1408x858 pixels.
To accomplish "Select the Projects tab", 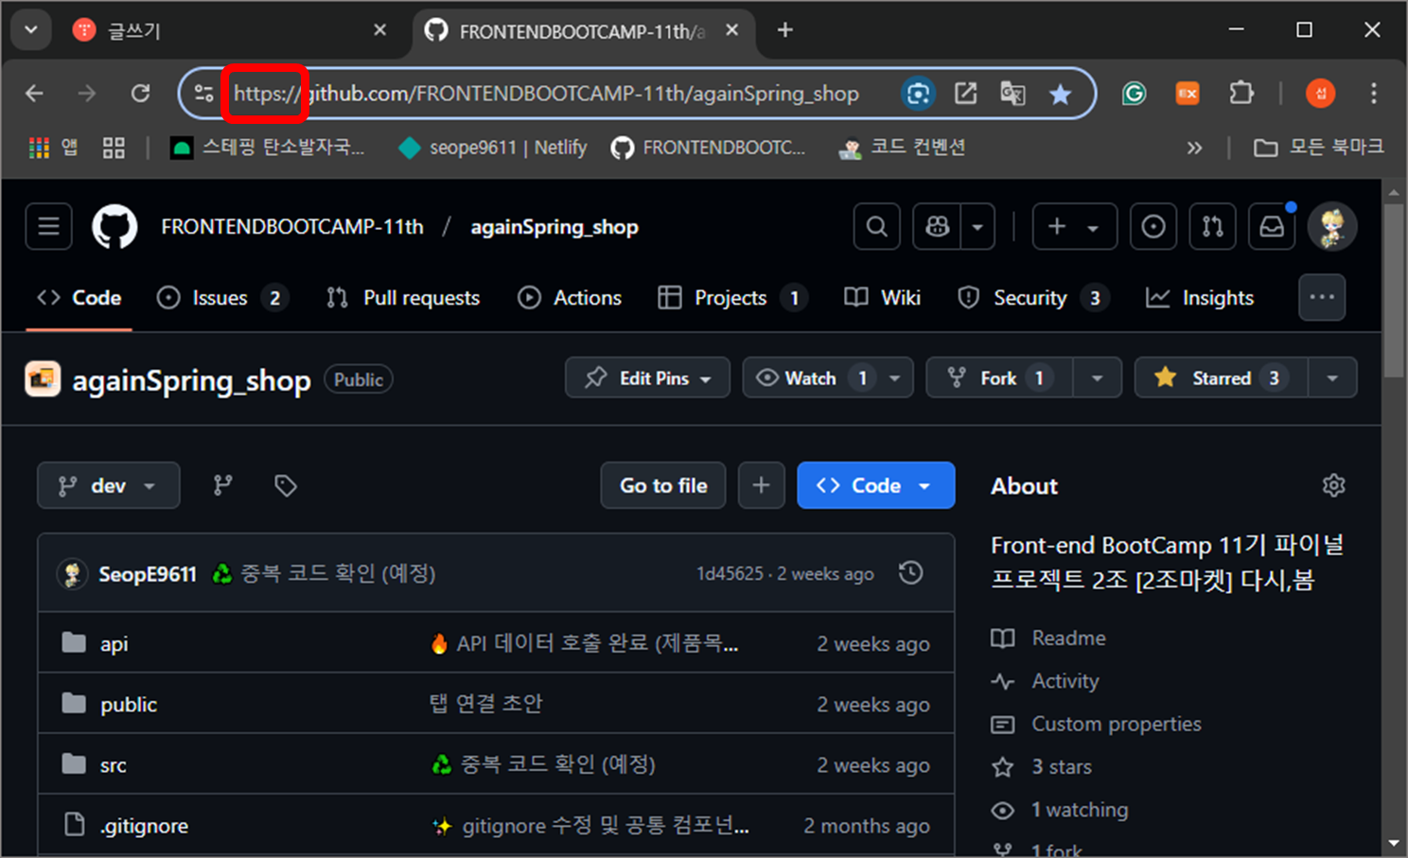I will point(731,298).
